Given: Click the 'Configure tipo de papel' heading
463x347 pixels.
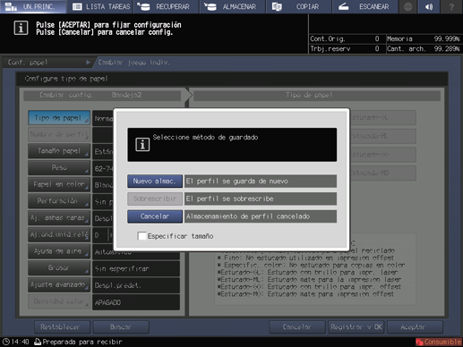Looking at the screenshot, I should coord(66,79).
